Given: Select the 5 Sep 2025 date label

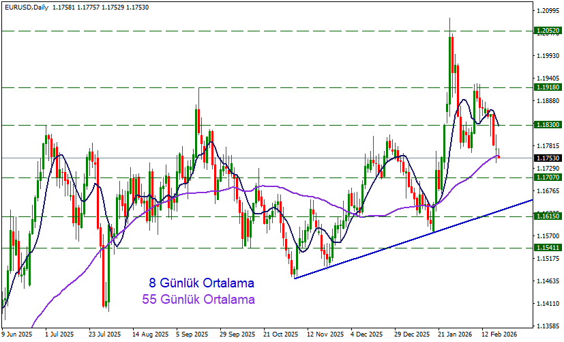Looking at the screenshot, I should coord(191,334).
